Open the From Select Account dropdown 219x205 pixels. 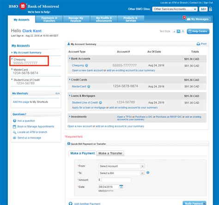122,166
